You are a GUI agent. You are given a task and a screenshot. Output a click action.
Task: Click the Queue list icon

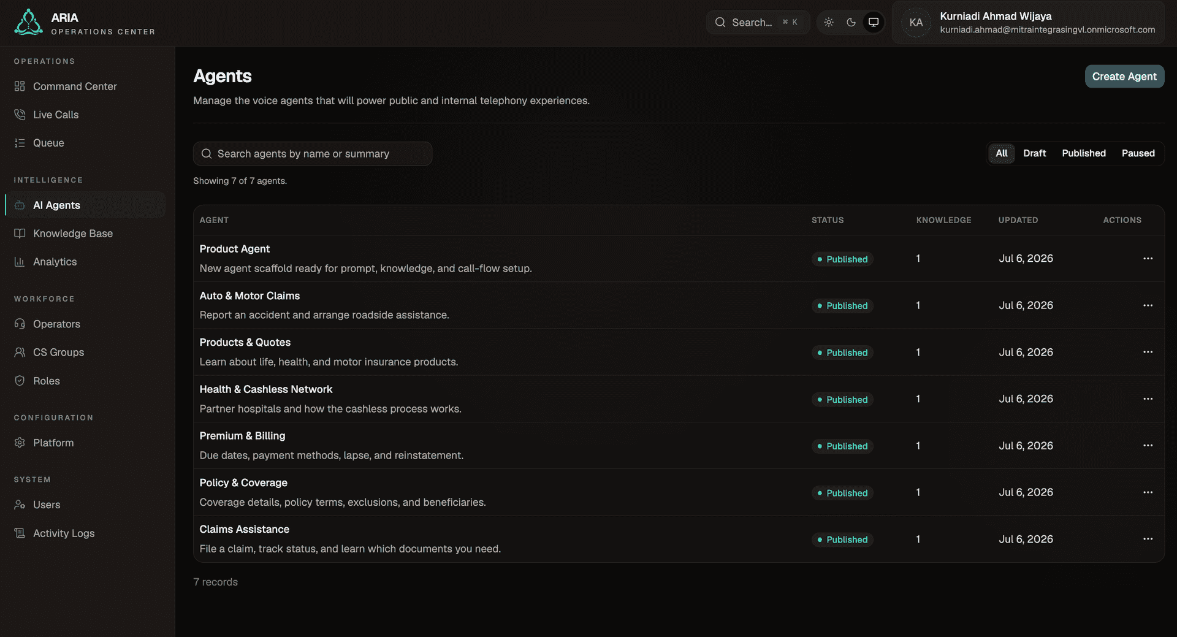pos(20,143)
